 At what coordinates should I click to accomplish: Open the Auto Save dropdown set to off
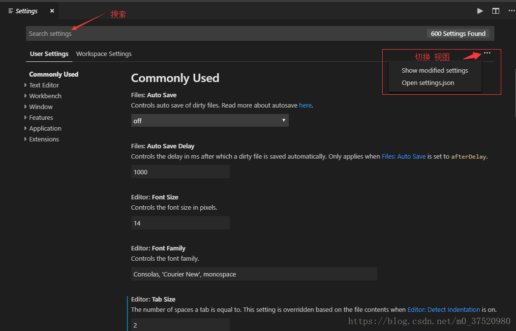tap(210, 120)
